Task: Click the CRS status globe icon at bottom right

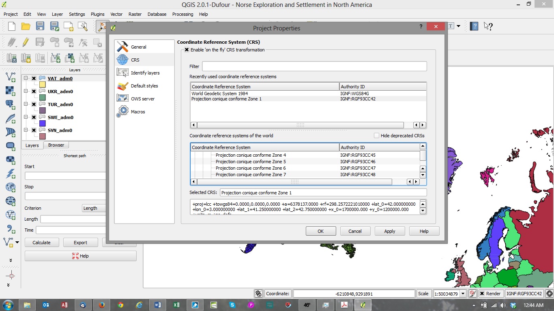Action: click(550, 294)
